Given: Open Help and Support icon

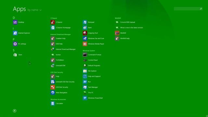Looking at the screenshot, I should (x=85, y=76).
